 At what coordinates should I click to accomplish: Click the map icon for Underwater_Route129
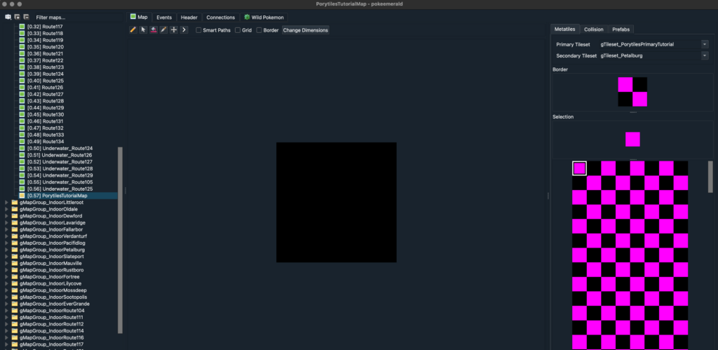pyautogui.click(x=22, y=175)
